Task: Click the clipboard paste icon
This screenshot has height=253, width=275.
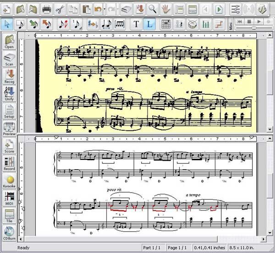Action: (87, 9)
